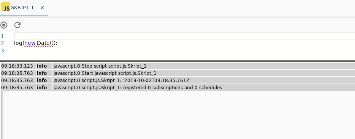Select the SKRIPT 1 tab
The height and width of the screenshot is (139, 355).
coord(24,8)
